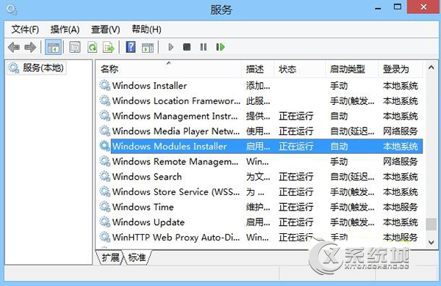This screenshot has width=441, height=286.
Task: Click 本地服务 logon of Windows Time
Action: point(401,207)
